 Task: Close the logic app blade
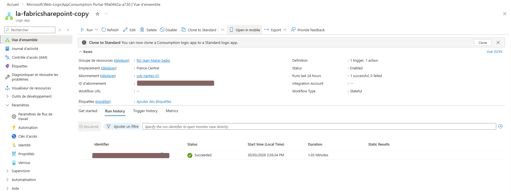tap(504, 14)
